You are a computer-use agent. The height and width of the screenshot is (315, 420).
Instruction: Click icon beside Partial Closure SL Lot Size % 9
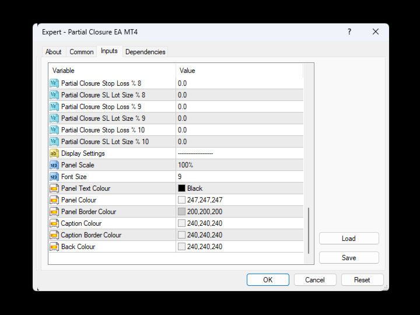[x=54, y=118]
